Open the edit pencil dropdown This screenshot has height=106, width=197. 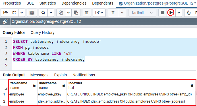[x=99, y=13]
